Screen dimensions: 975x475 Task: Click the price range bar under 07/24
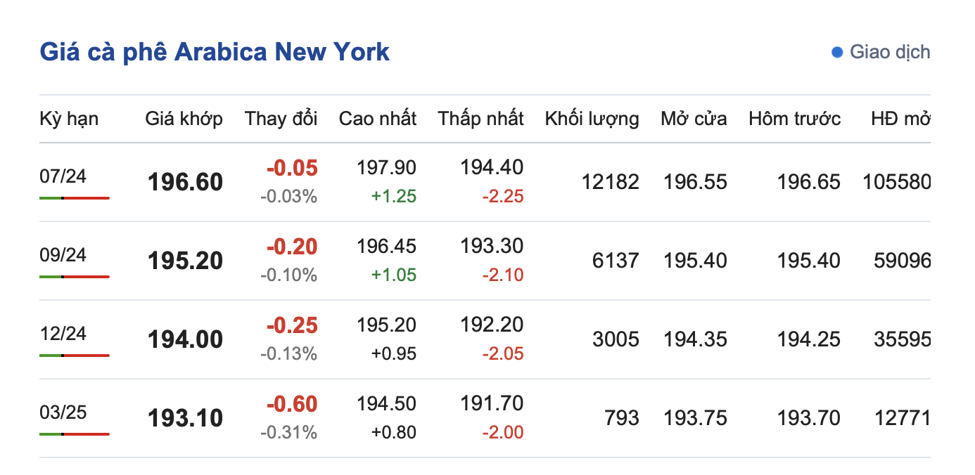(75, 198)
